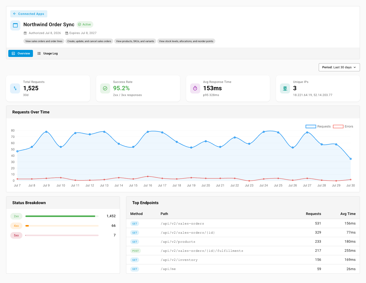Click the green 2xx progress bar
This screenshot has width=366, height=283.
pos(62,216)
